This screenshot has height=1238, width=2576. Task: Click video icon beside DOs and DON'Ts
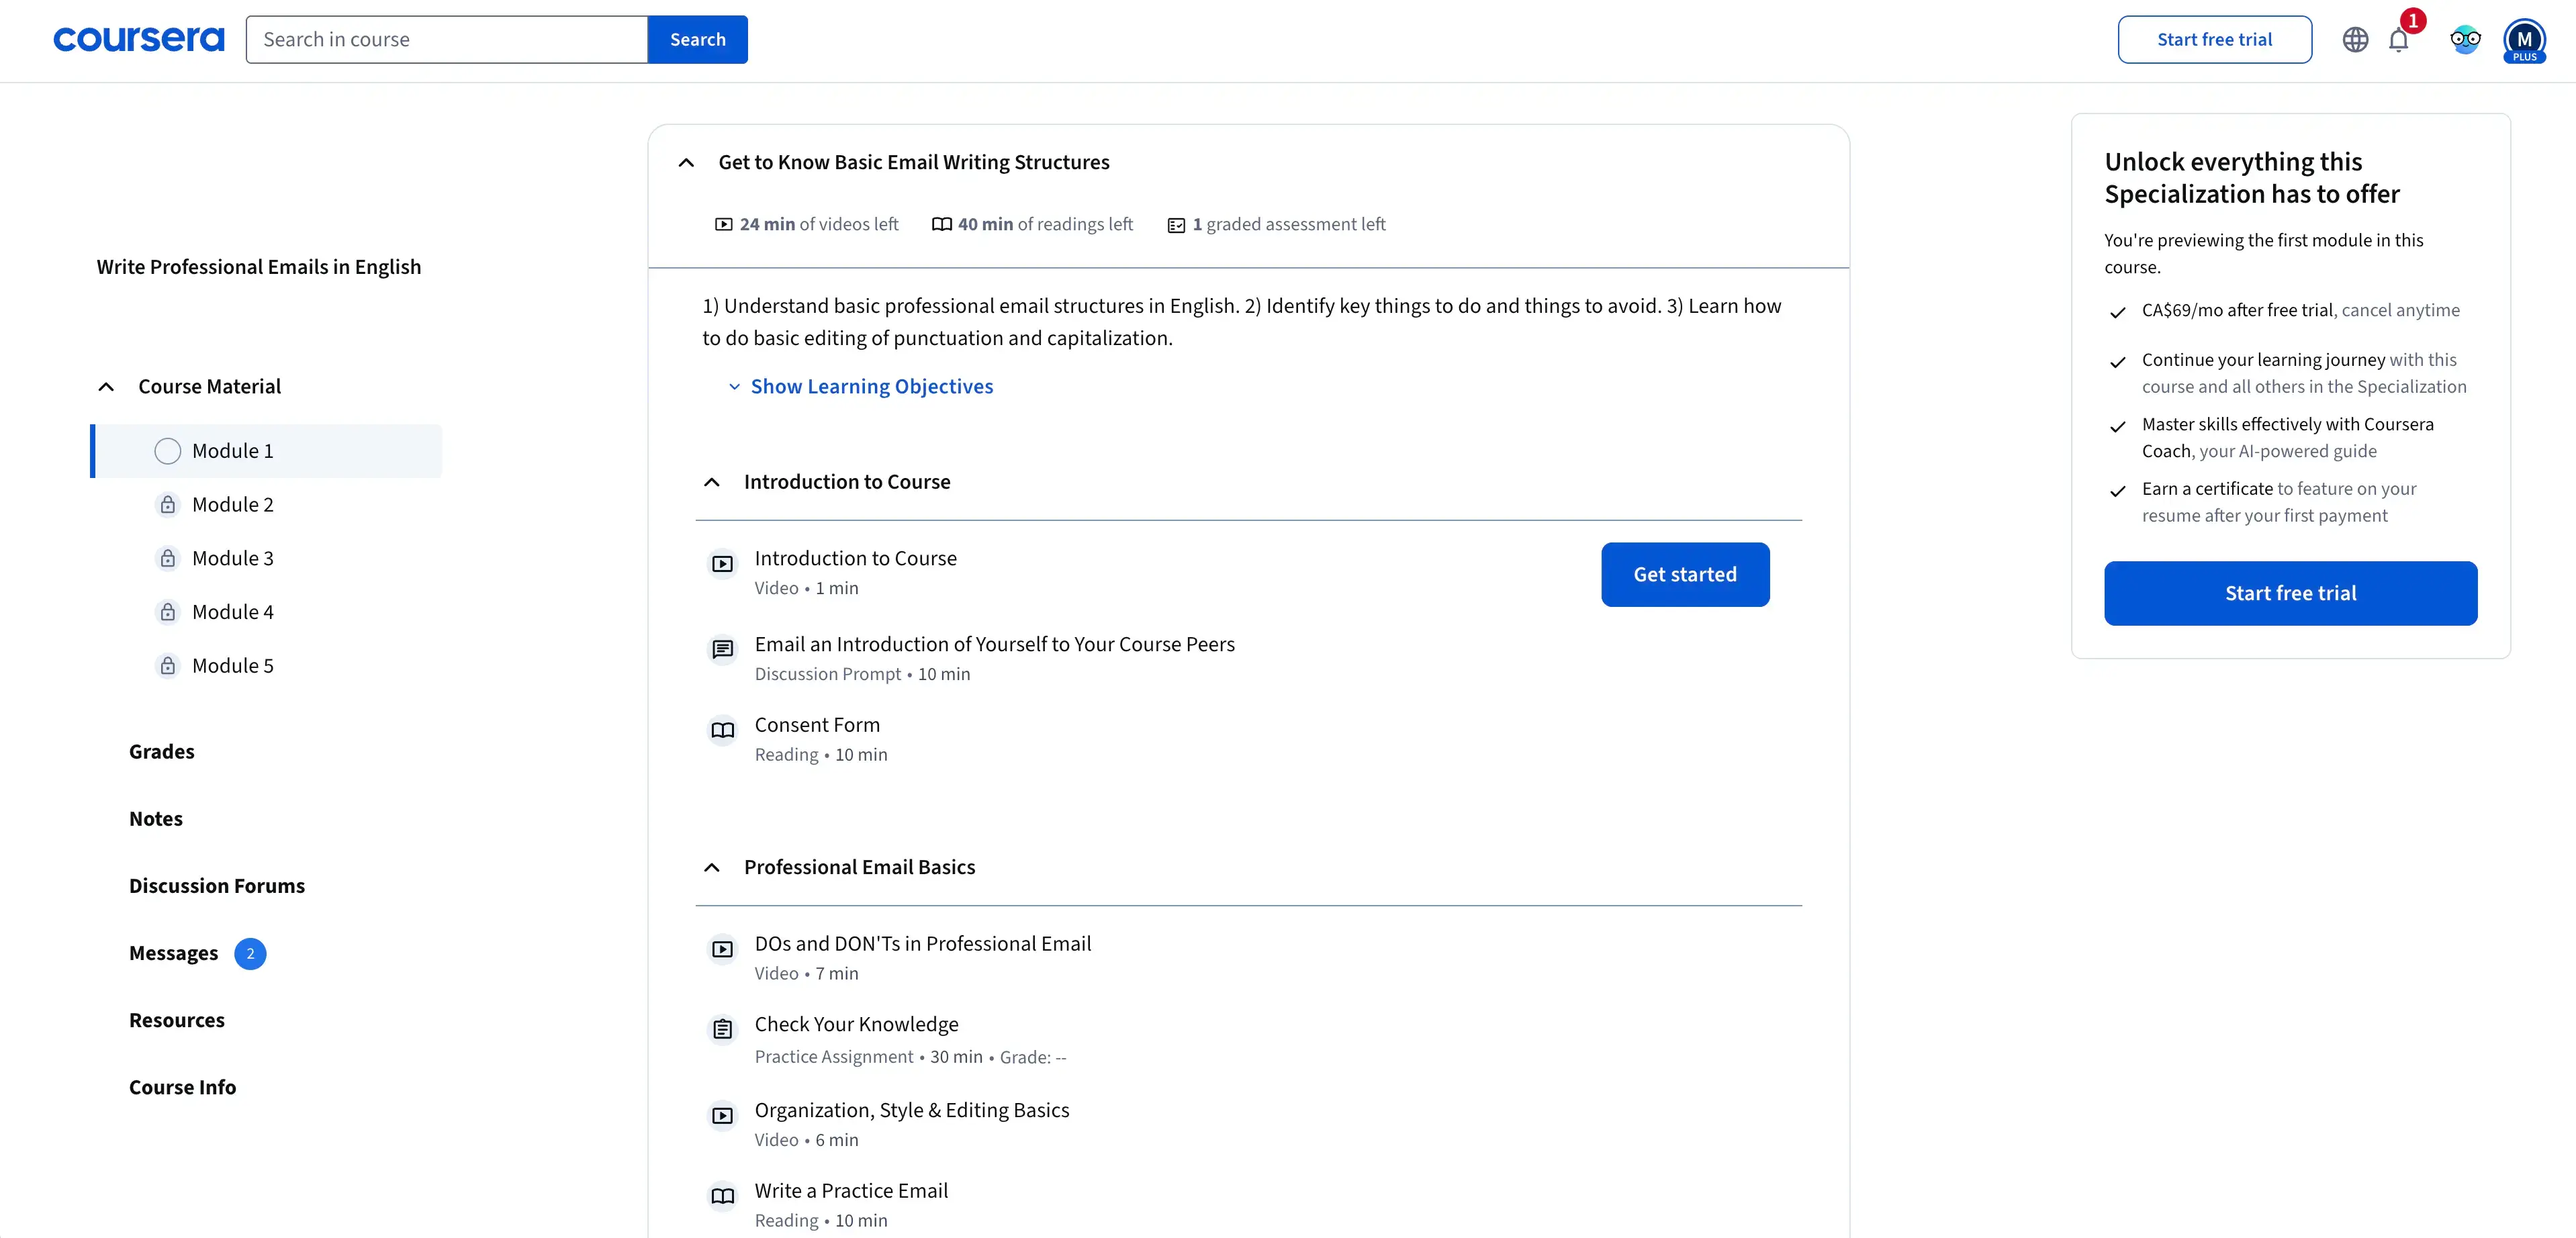722,949
